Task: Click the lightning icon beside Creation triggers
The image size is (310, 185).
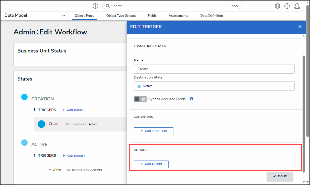Action: [35, 110]
